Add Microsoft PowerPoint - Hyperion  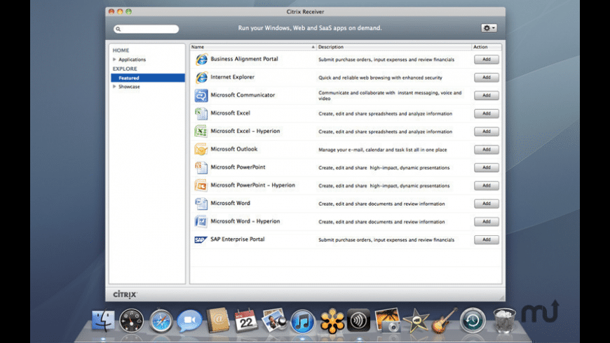click(x=487, y=185)
